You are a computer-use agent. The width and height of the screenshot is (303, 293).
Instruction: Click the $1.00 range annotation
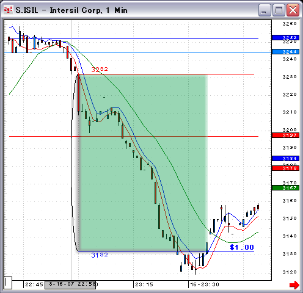tap(242, 247)
